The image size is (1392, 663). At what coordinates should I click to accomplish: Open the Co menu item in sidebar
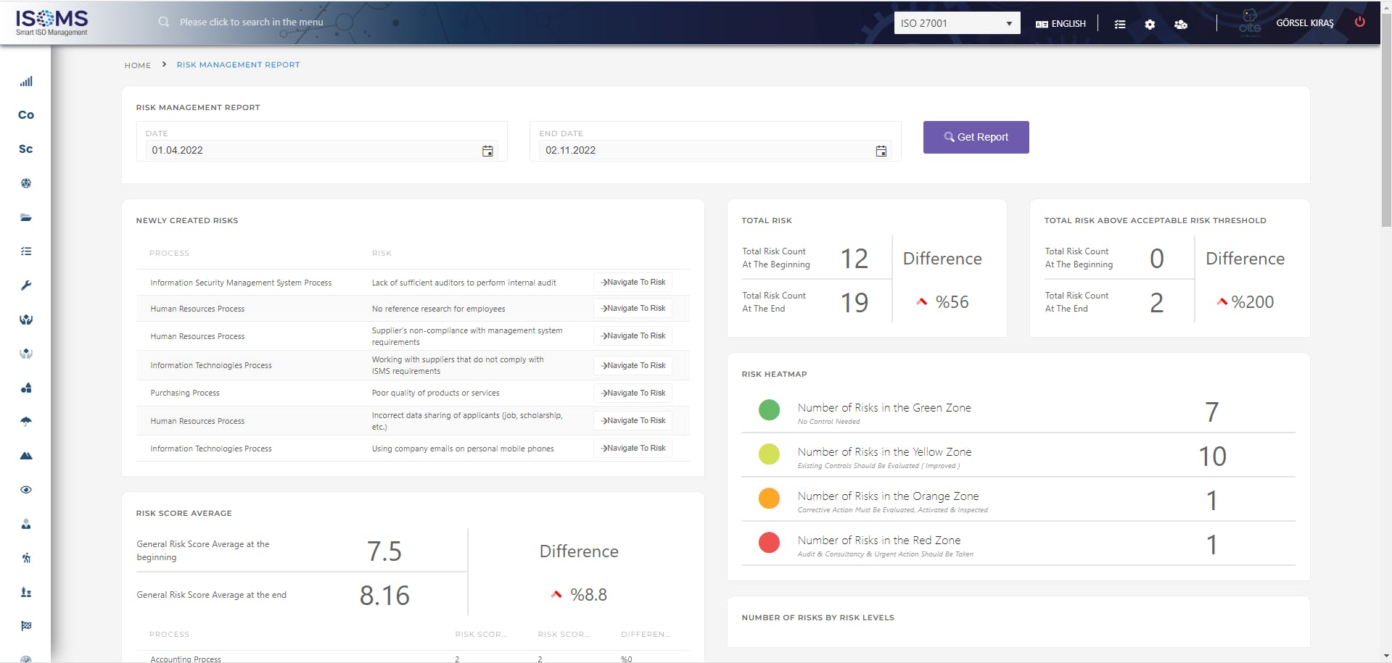pyautogui.click(x=26, y=114)
